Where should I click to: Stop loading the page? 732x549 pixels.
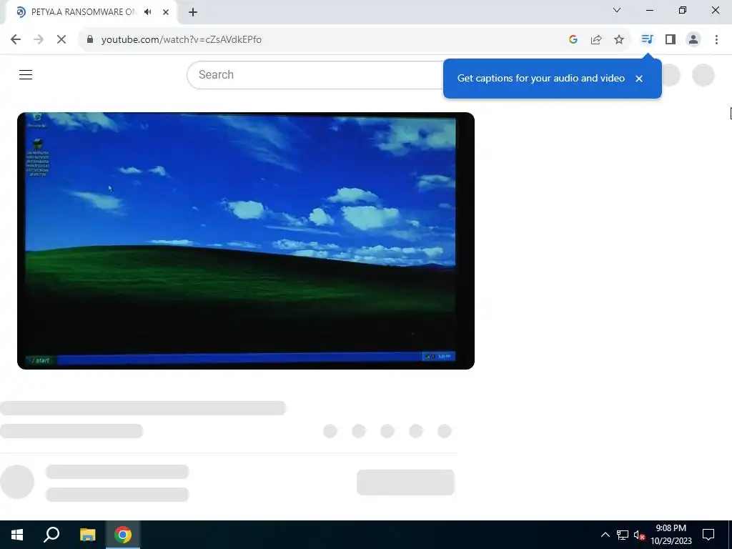(x=61, y=40)
